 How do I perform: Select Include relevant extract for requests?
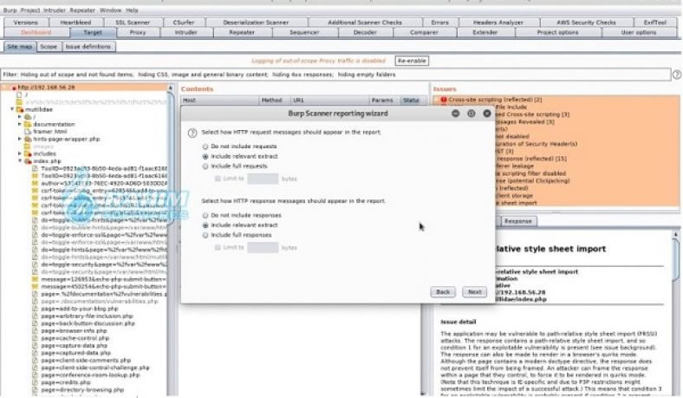(205, 156)
